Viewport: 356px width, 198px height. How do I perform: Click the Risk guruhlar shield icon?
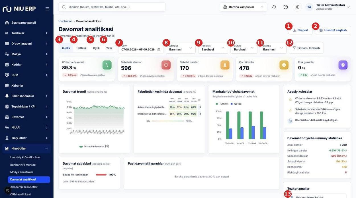[x=343, y=65]
